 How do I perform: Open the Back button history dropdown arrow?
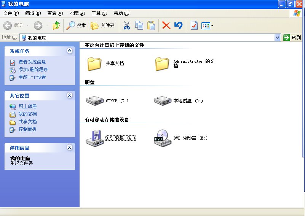point(28,25)
